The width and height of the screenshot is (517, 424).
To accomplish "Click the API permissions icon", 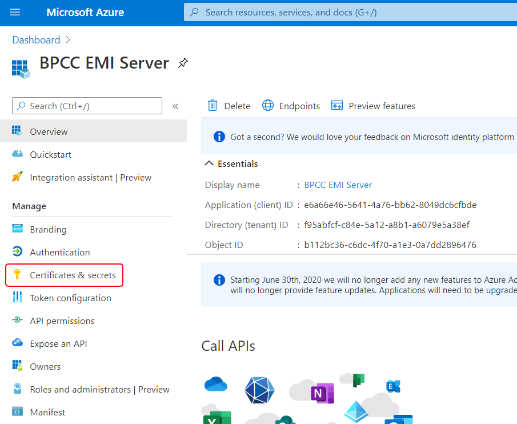I will tap(17, 319).
